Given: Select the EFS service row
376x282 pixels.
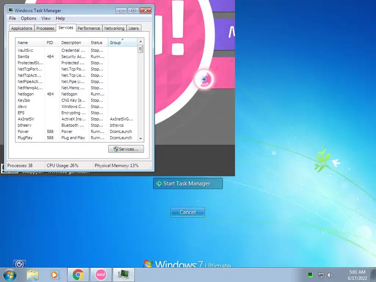Looking at the screenshot, I should point(76,113).
